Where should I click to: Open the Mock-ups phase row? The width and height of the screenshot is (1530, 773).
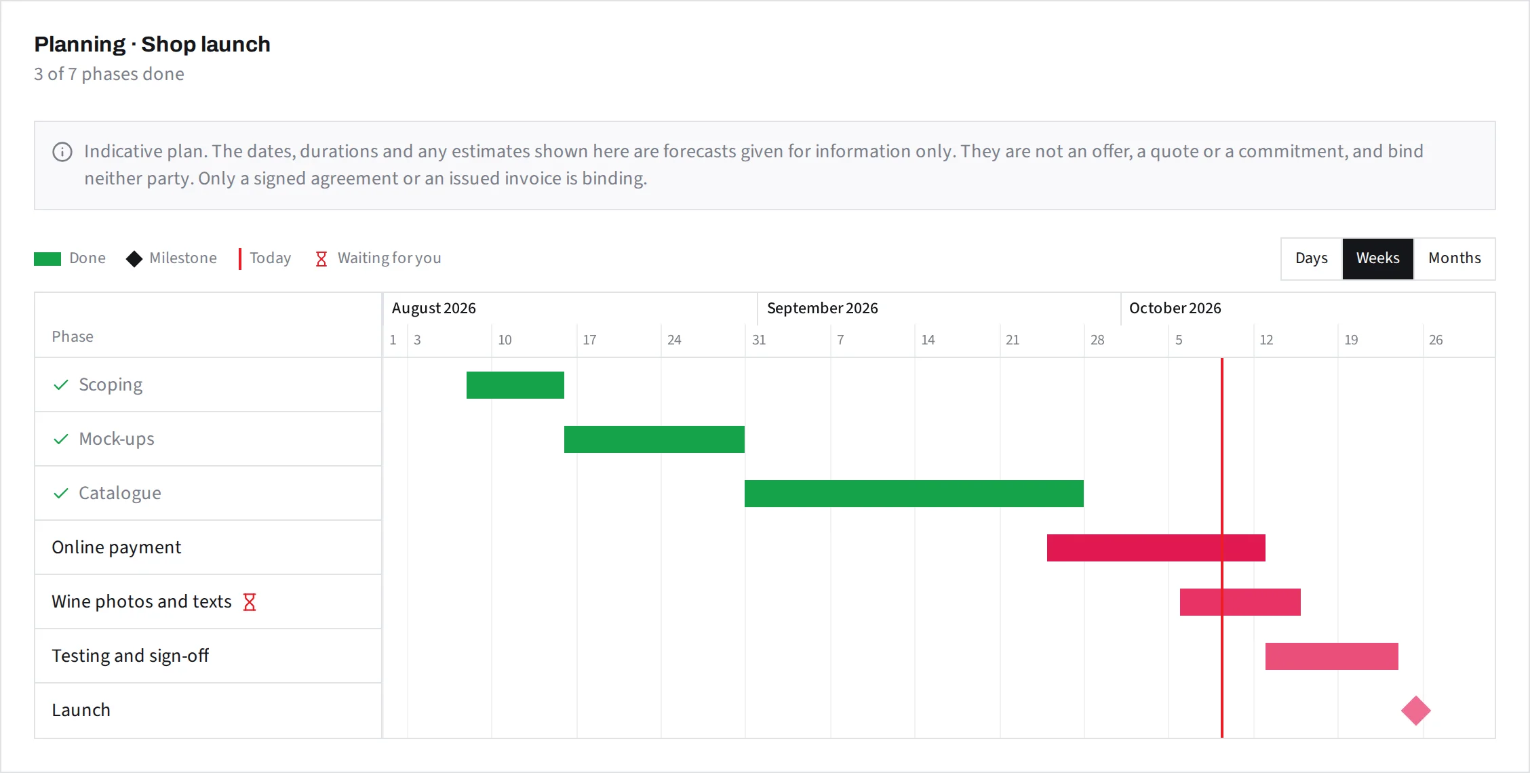[x=208, y=439]
